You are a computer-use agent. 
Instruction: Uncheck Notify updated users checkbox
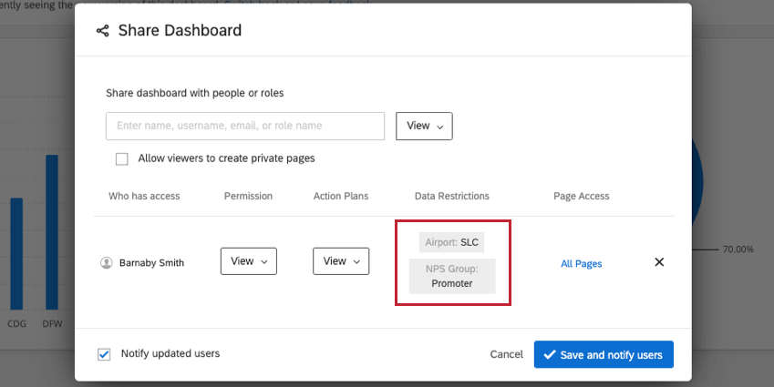104,354
